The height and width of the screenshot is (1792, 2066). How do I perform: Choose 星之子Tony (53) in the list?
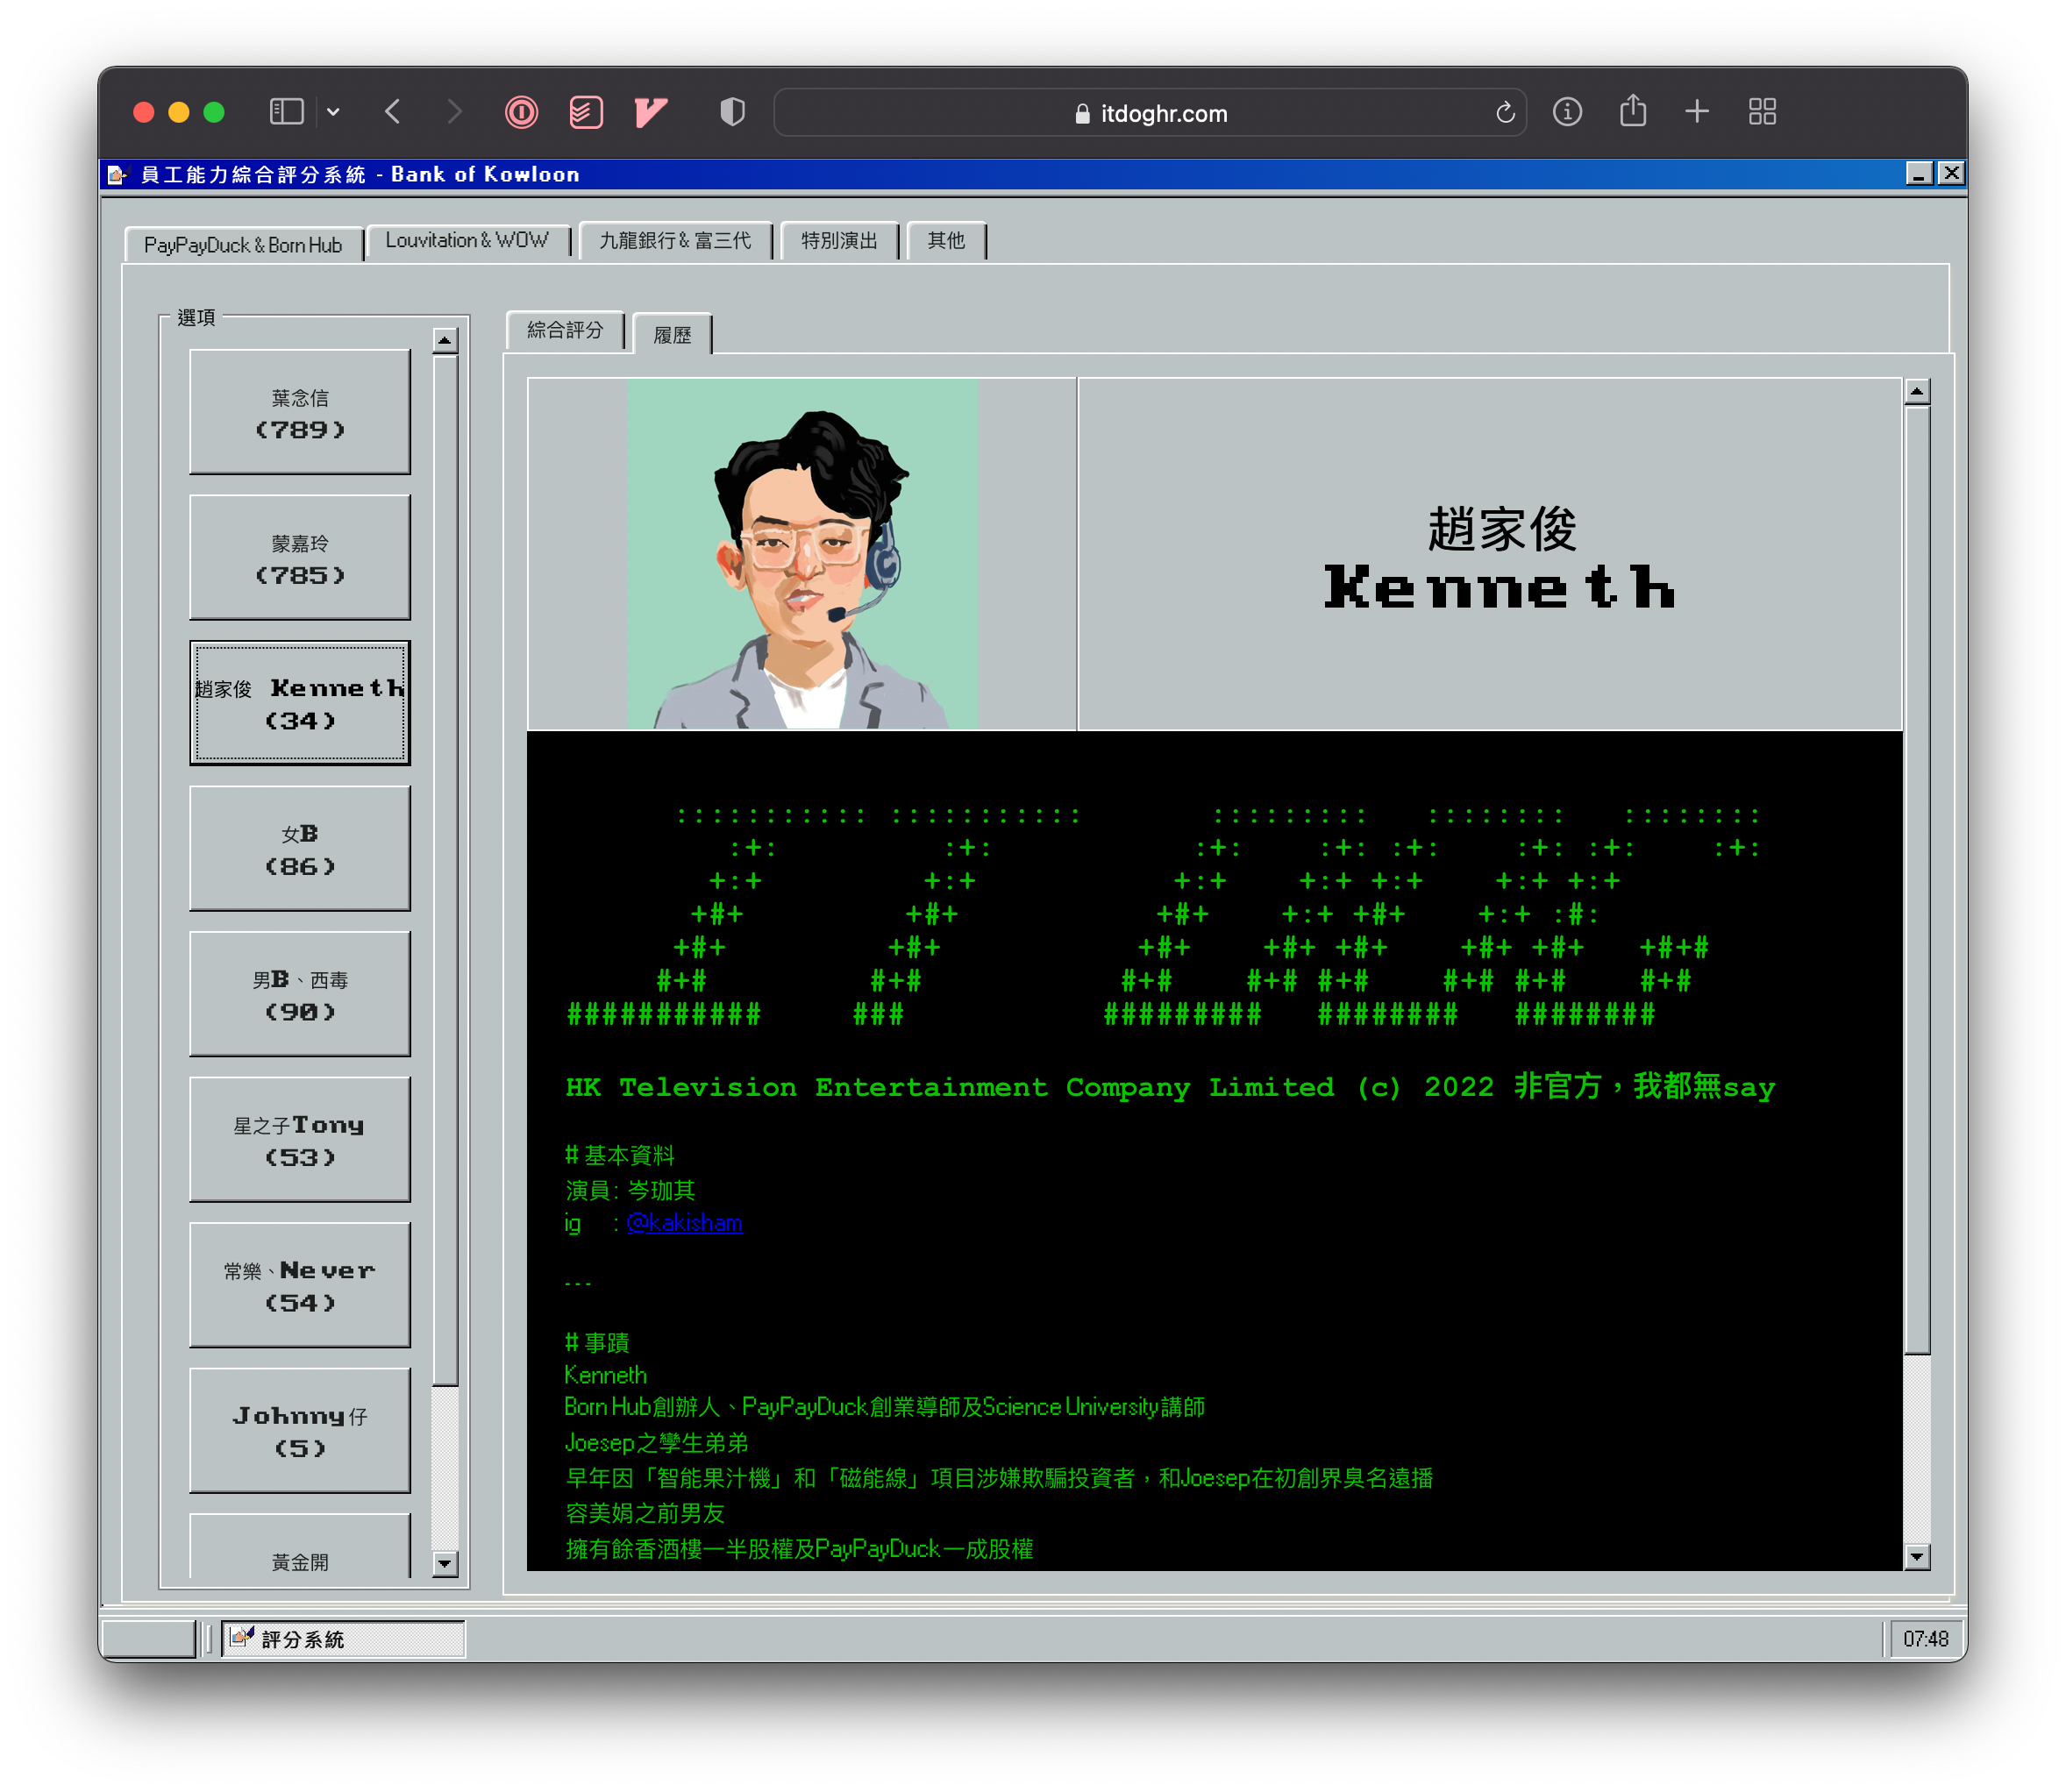click(x=300, y=1140)
